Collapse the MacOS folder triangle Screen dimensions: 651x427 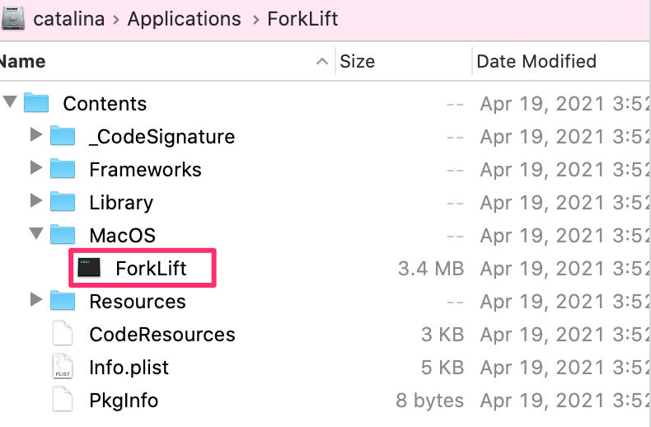point(36,233)
